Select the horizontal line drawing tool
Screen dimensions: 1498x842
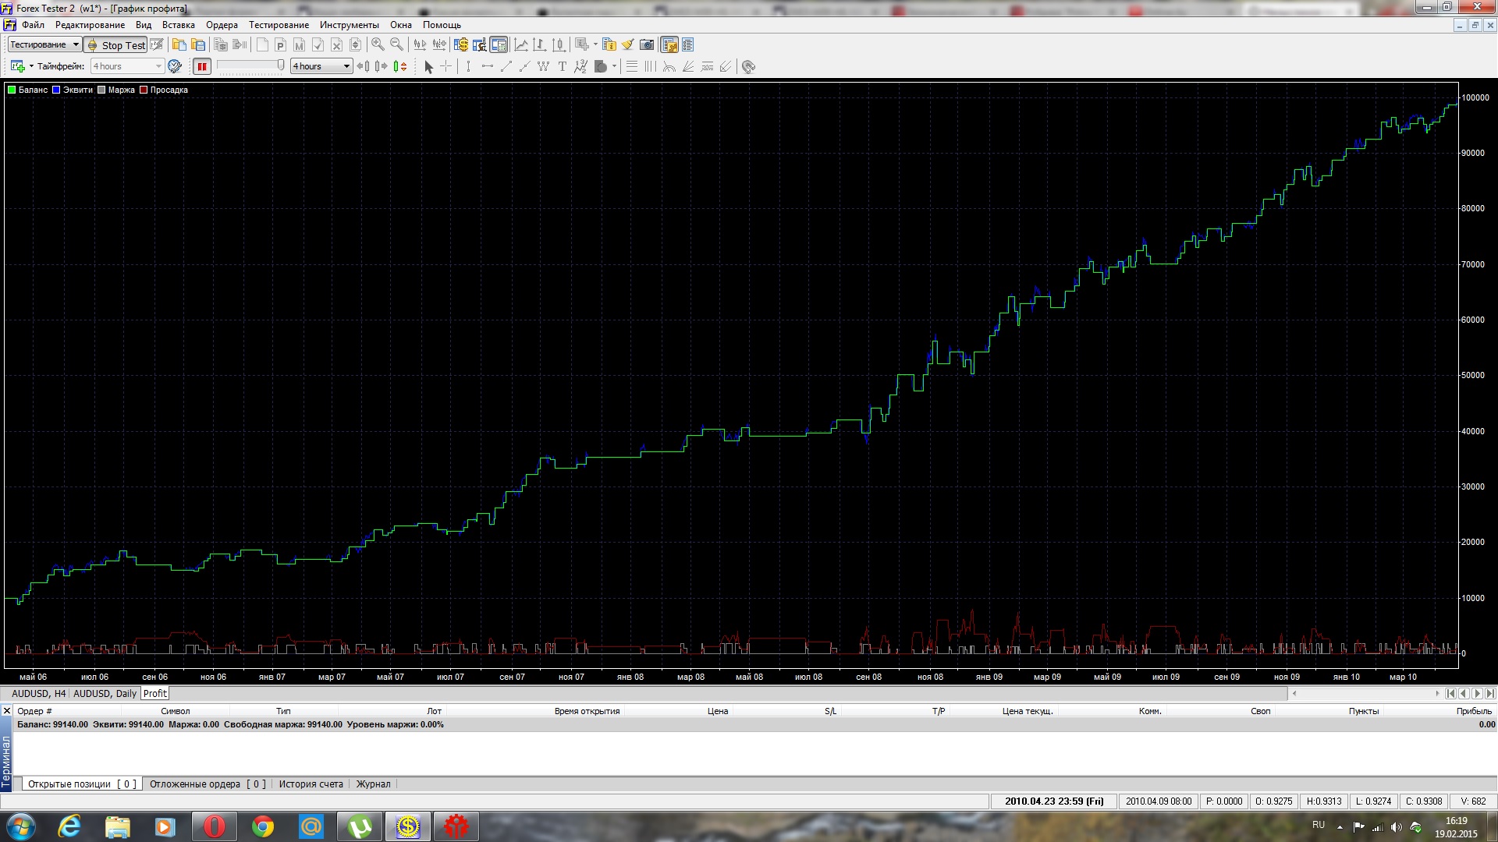[487, 66]
